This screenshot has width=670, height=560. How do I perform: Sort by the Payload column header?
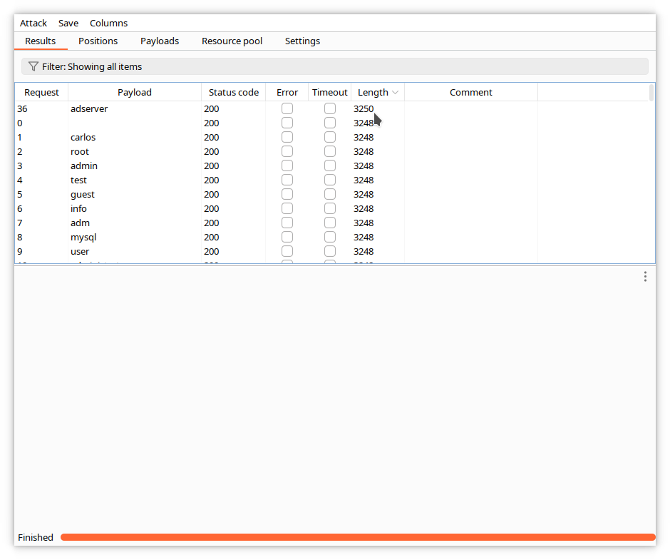(134, 92)
